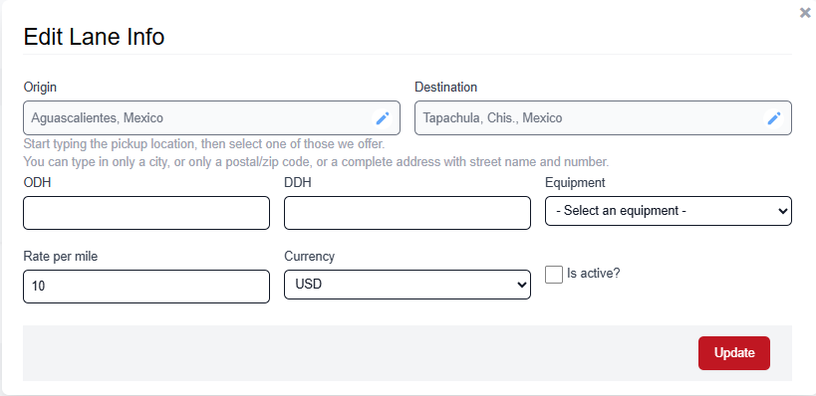The width and height of the screenshot is (816, 396).
Task: Click the "Origin" label
Action: [x=40, y=87]
